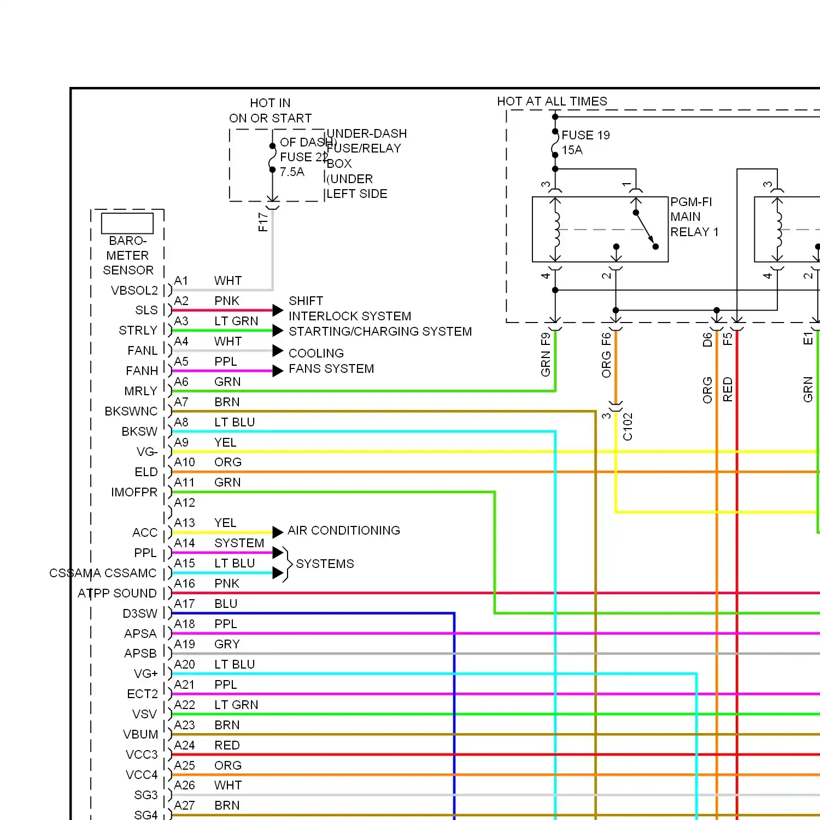This screenshot has width=820, height=820.
Task: Click pin label A17
Action: [x=184, y=604]
